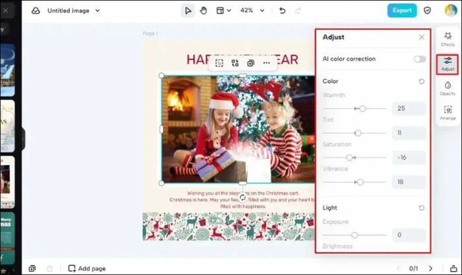Click the Page 1 label
The height and width of the screenshot is (275, 462).
150,33
